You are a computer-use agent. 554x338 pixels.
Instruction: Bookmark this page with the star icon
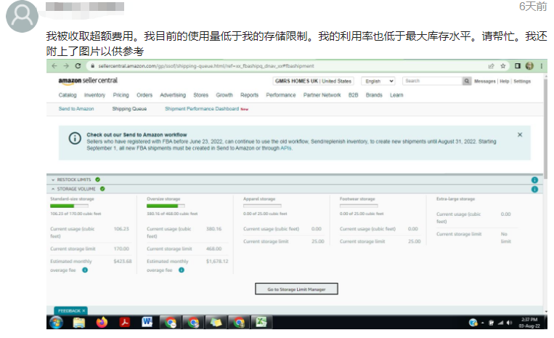[x=502, y=65]
